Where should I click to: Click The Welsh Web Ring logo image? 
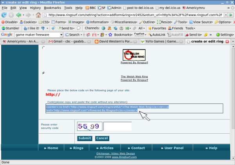pos(134,55)
